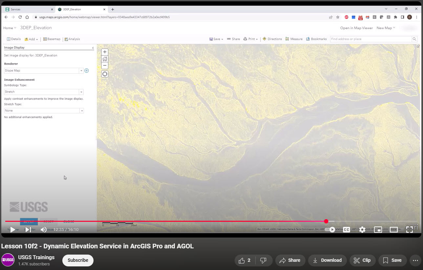This screenshot has width=423, height=270.
Task: Subscribe to USGS Trainings channel
Action: click(78, 260)
